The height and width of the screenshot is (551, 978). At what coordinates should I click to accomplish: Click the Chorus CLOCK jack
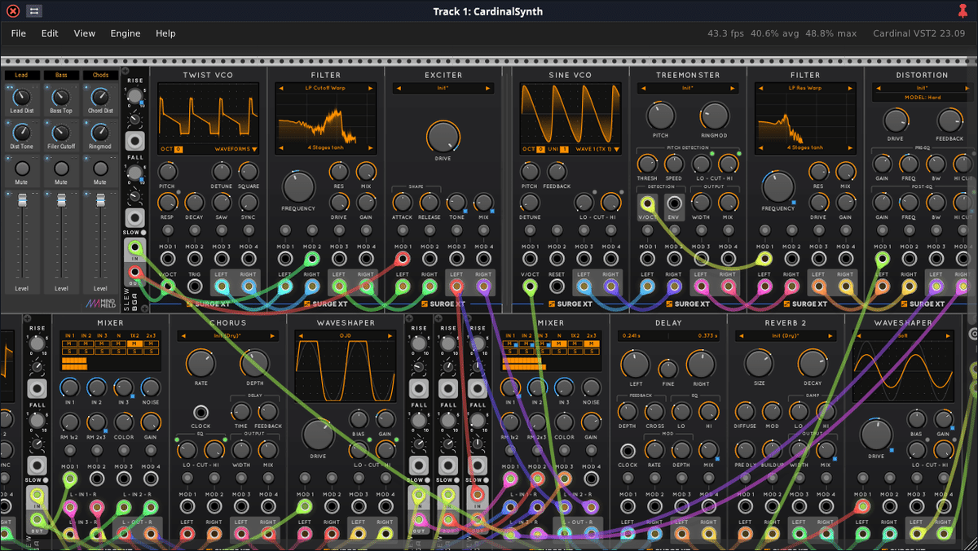pyautogui.click(x=200, y=411)
